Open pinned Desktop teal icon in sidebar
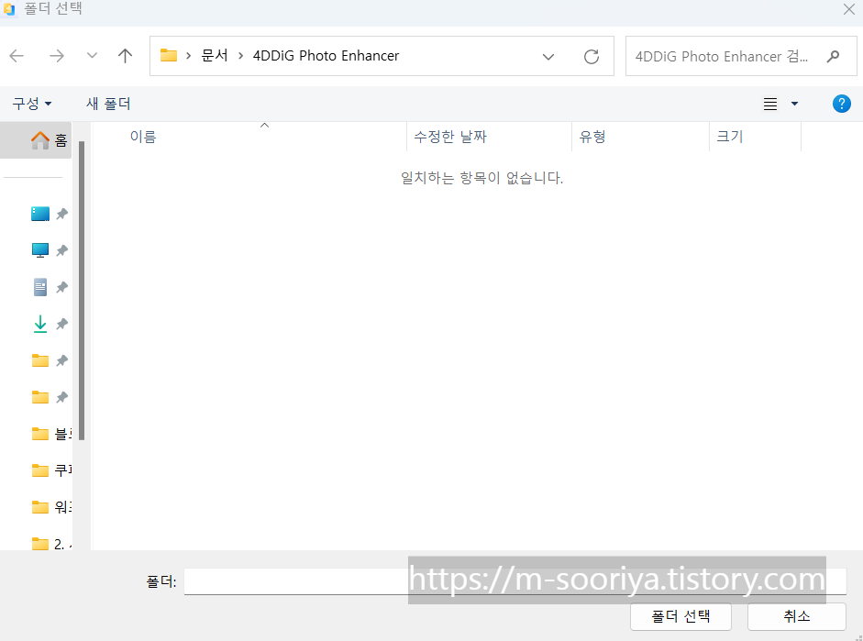863x641 pixels. click(x=40, y=214)
